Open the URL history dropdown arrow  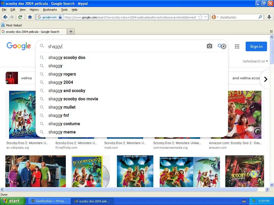(x=206, y=17)
